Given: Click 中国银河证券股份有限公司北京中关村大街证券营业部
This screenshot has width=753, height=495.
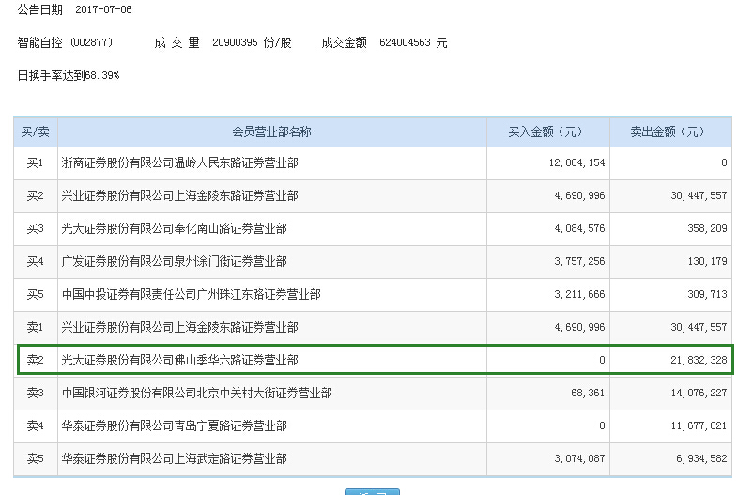Looking at the screenshot, I should click(x=197, y=393).
